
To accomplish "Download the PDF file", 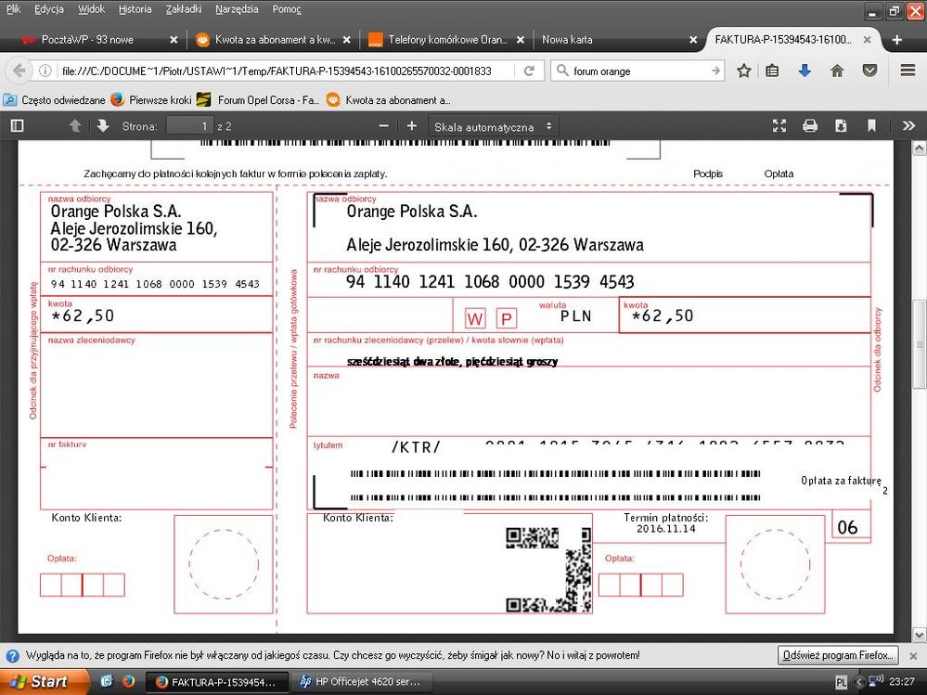I will pyautogui.click(x=841, y=126).
